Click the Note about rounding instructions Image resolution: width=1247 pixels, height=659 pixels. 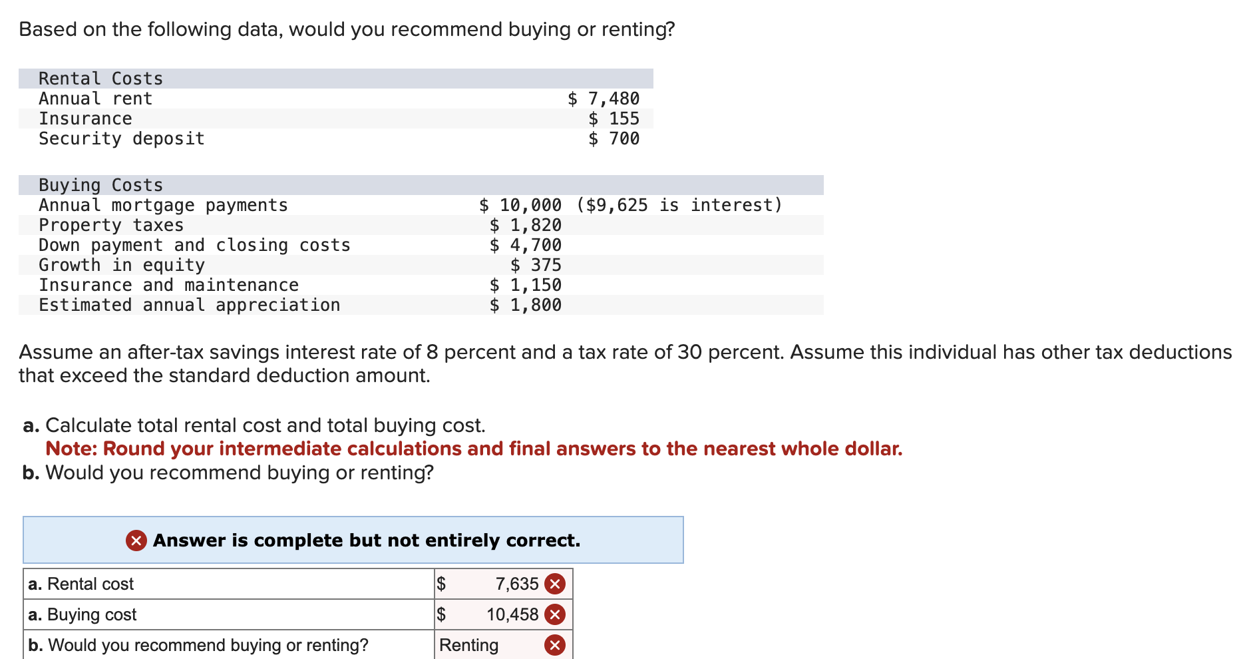tap(474, 449)
